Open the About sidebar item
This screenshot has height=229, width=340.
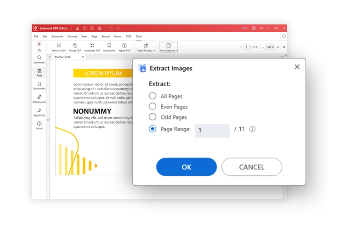39,125
